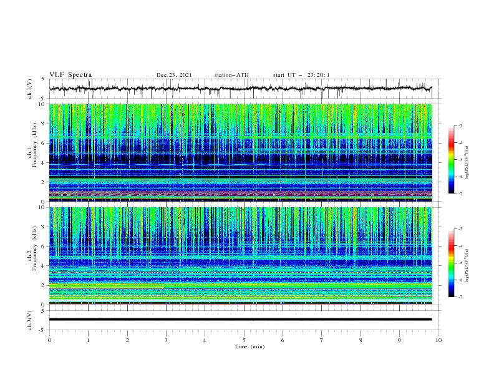
Task: Click the ch.1 log(PSD) color bar
Action: [451, 160]
